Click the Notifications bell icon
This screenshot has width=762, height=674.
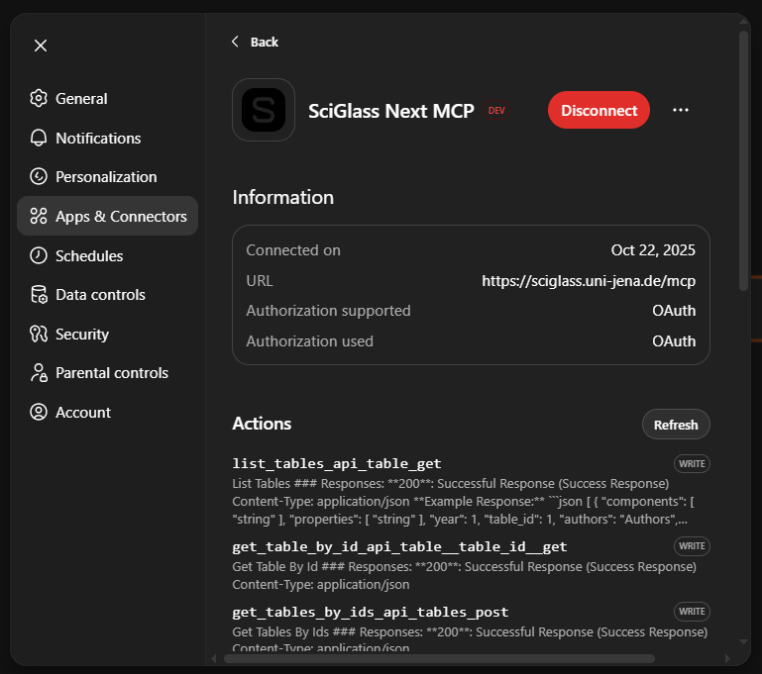point(39,138)
